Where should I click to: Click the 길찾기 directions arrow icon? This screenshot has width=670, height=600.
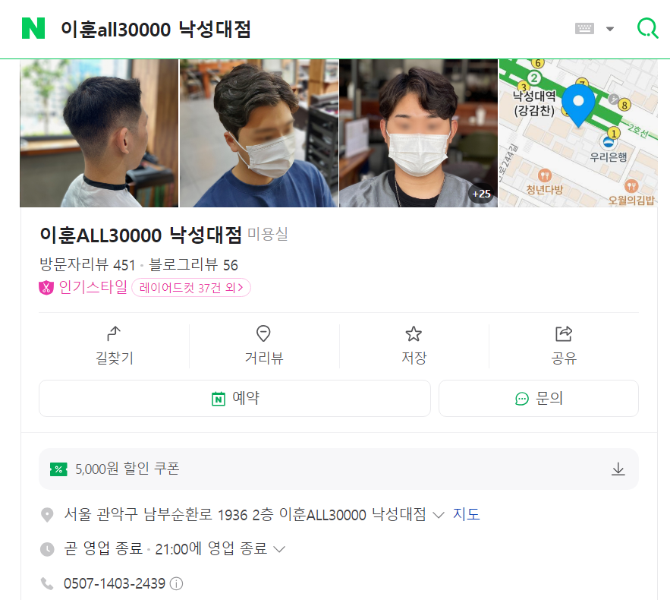pyautogui.click(x=114, y=333)
